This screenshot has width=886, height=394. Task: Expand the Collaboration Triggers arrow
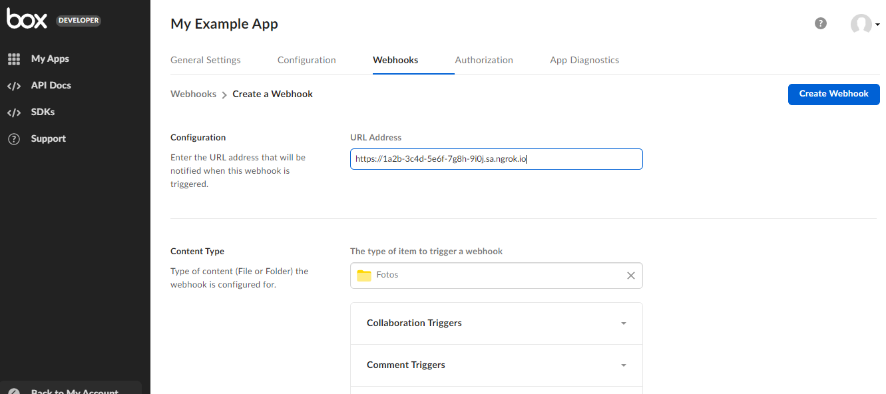tap(624, 323)
